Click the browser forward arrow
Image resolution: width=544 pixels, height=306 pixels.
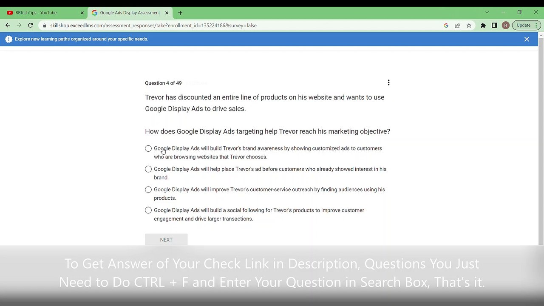[19, 25]
